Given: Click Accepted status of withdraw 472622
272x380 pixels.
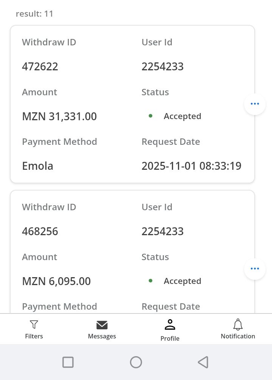Looking at the screenshot, I should coord(182,116).
